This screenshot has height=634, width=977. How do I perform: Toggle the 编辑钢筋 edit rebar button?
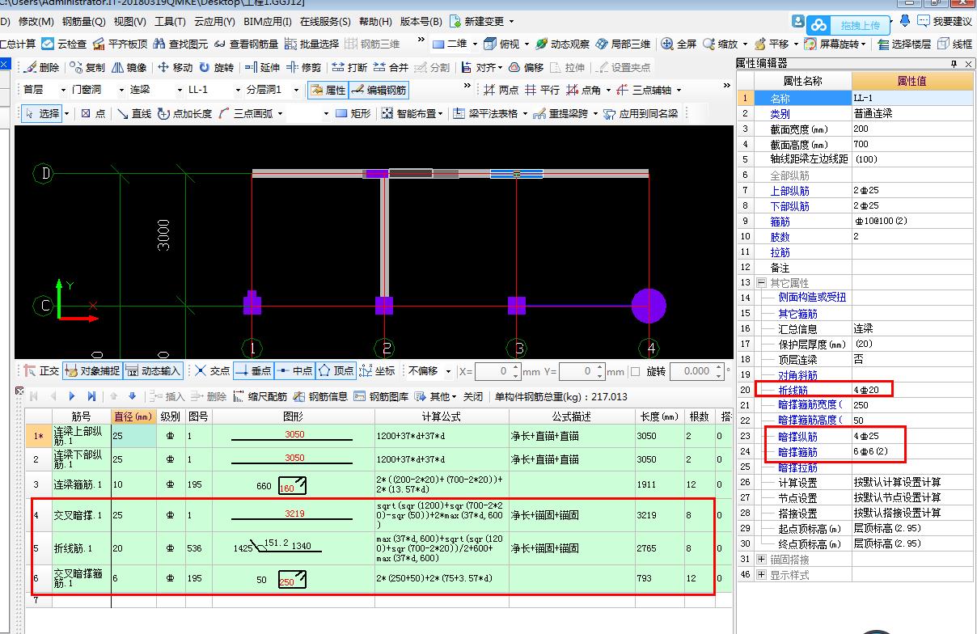[379, 90]
